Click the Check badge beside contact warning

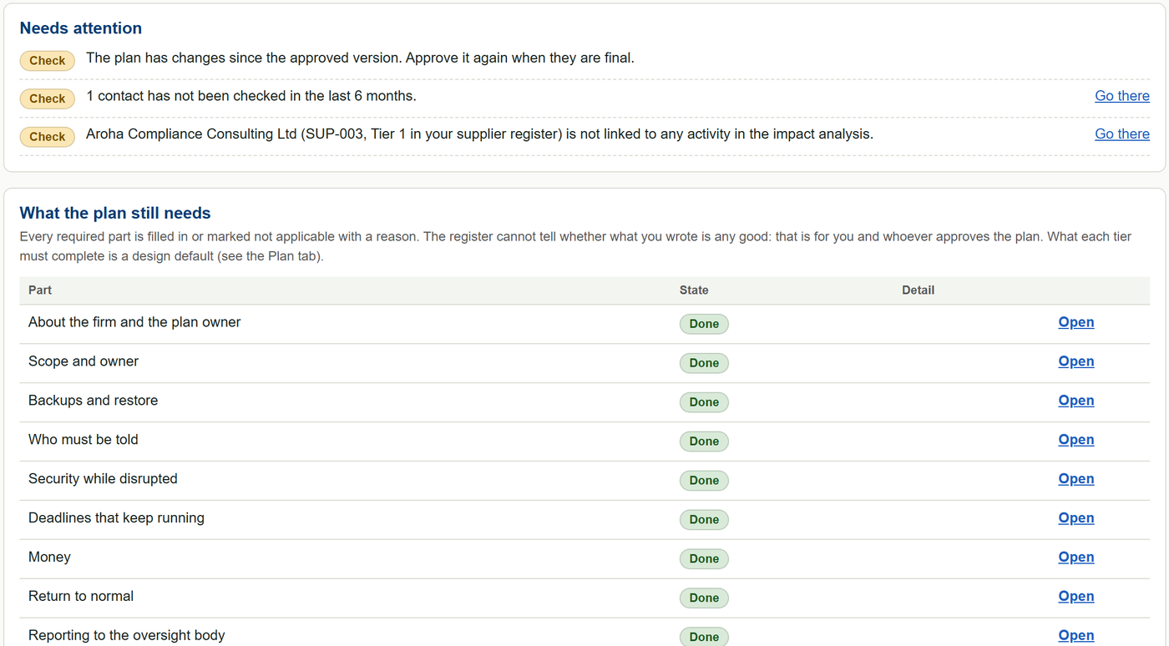pyautogui.click(x=48, y=98)
